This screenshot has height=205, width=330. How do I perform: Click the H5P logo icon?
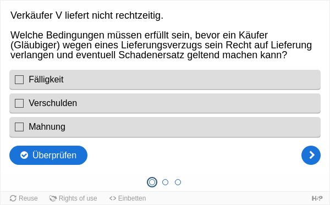point(317,198)
